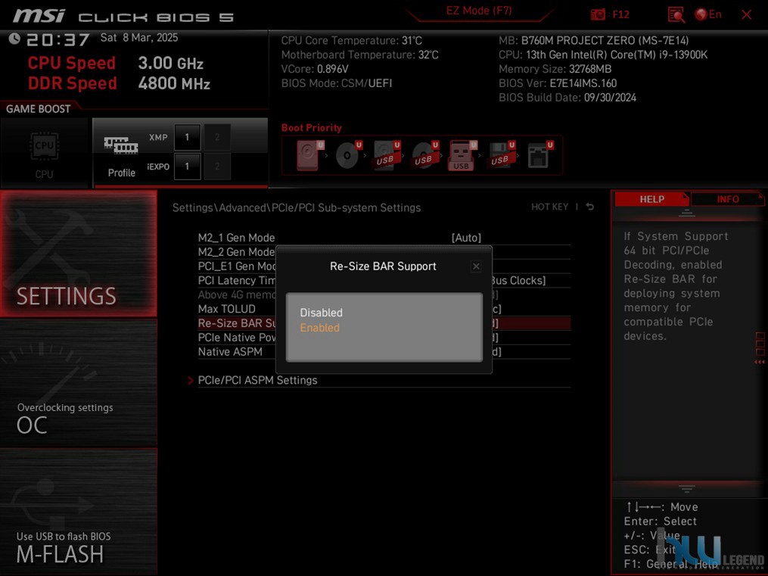Select the Native ASPM setting
The height and width of the screenshot is (576, 768).
[x=230, y=352]
